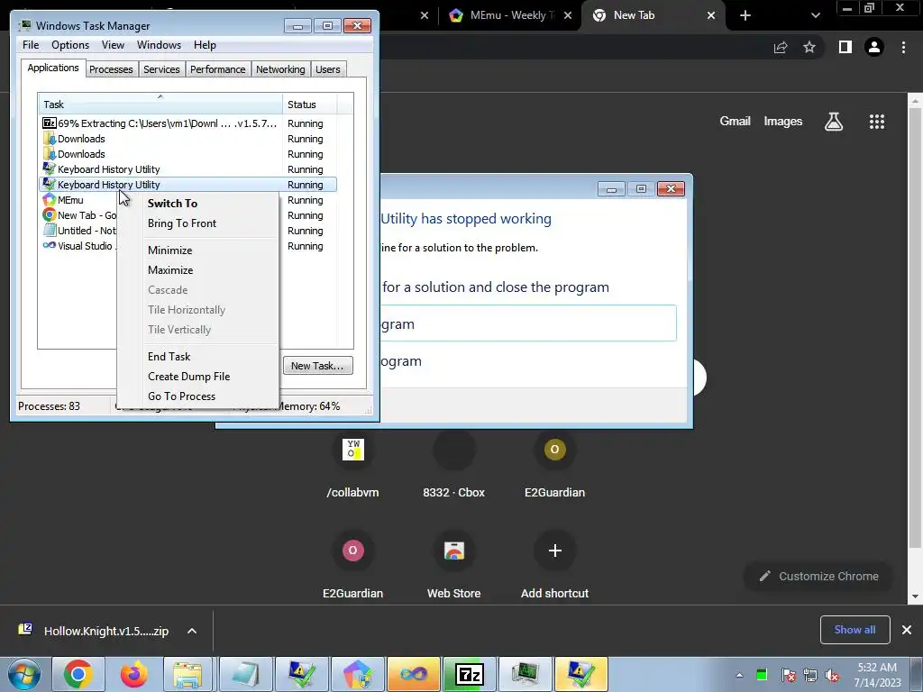Open Google apps grid icon

click(877, 122)
